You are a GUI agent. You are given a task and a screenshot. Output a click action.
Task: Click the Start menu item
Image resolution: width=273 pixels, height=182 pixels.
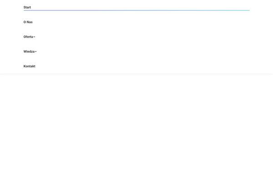point(27,7)
